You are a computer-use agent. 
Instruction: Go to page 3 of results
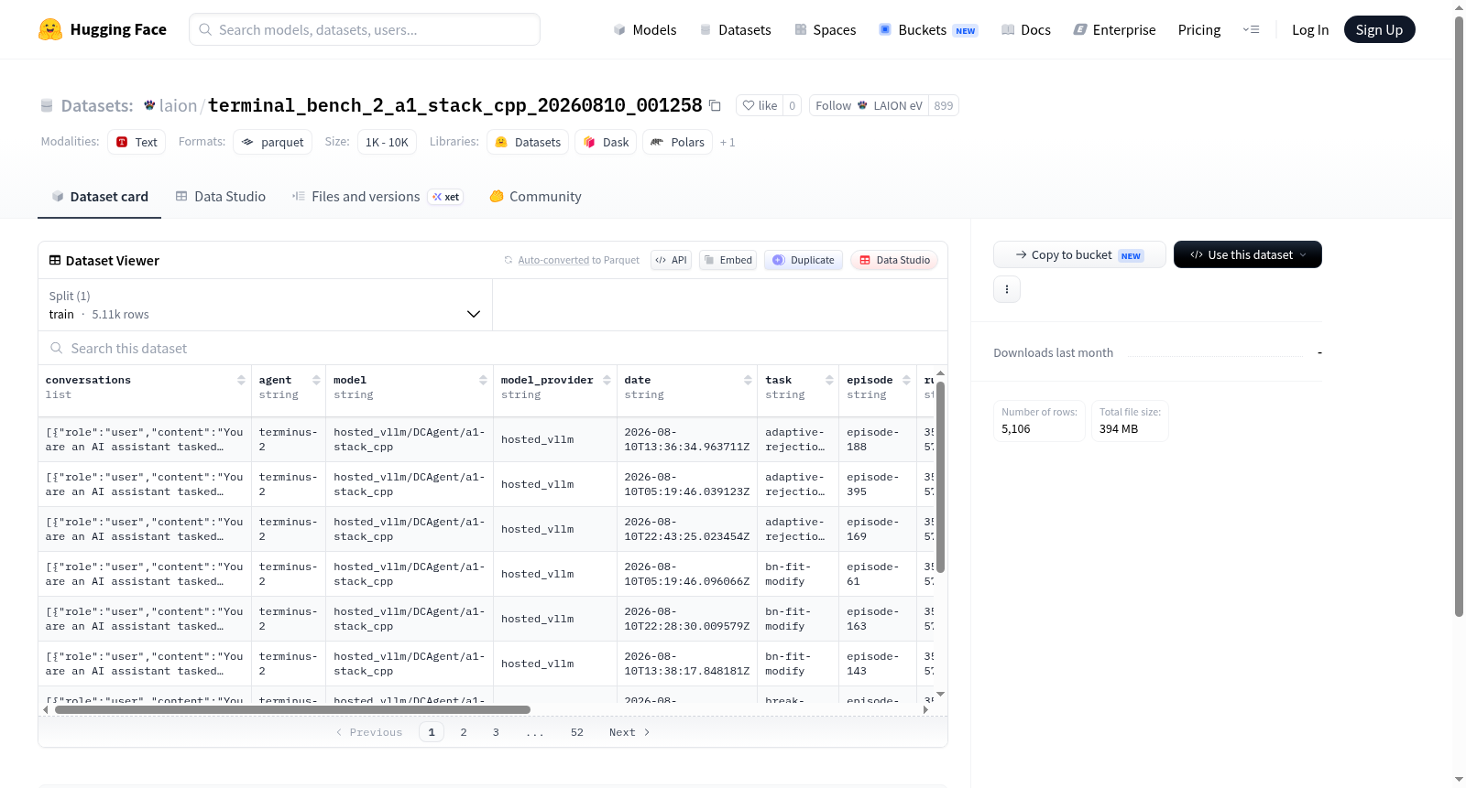tap(496, 732)
